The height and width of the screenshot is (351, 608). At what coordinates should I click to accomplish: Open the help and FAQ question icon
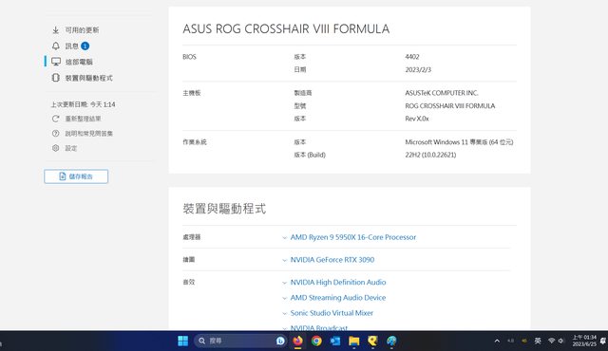[x=55, y=134]
